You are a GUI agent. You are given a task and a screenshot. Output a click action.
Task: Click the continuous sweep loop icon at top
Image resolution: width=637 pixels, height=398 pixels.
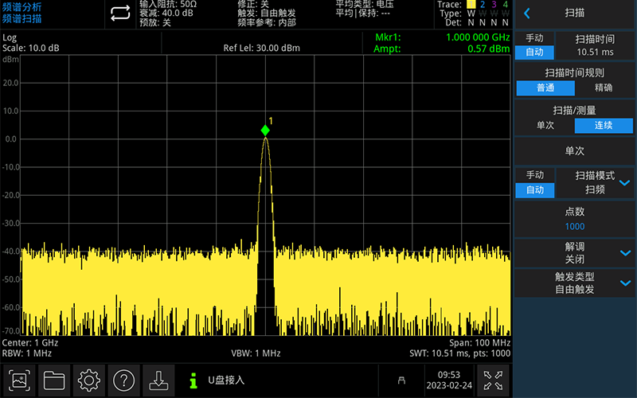119,14
